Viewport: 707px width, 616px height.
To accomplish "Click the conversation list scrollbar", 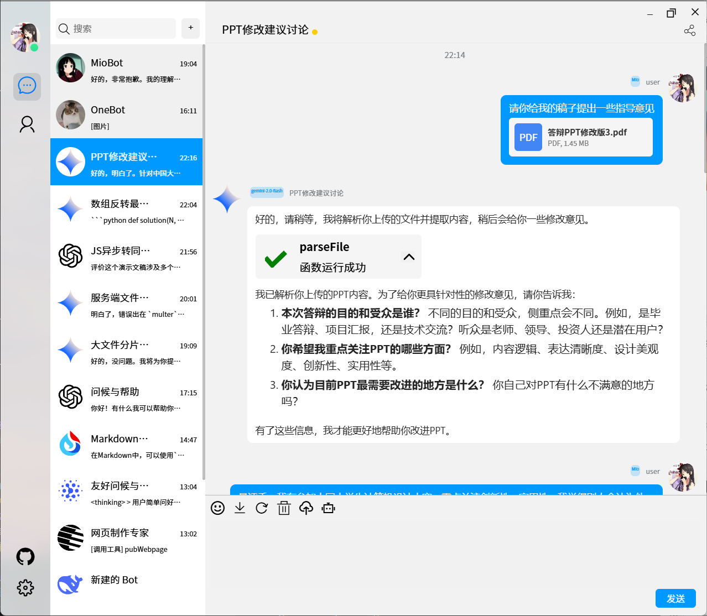I will [204, 263].
